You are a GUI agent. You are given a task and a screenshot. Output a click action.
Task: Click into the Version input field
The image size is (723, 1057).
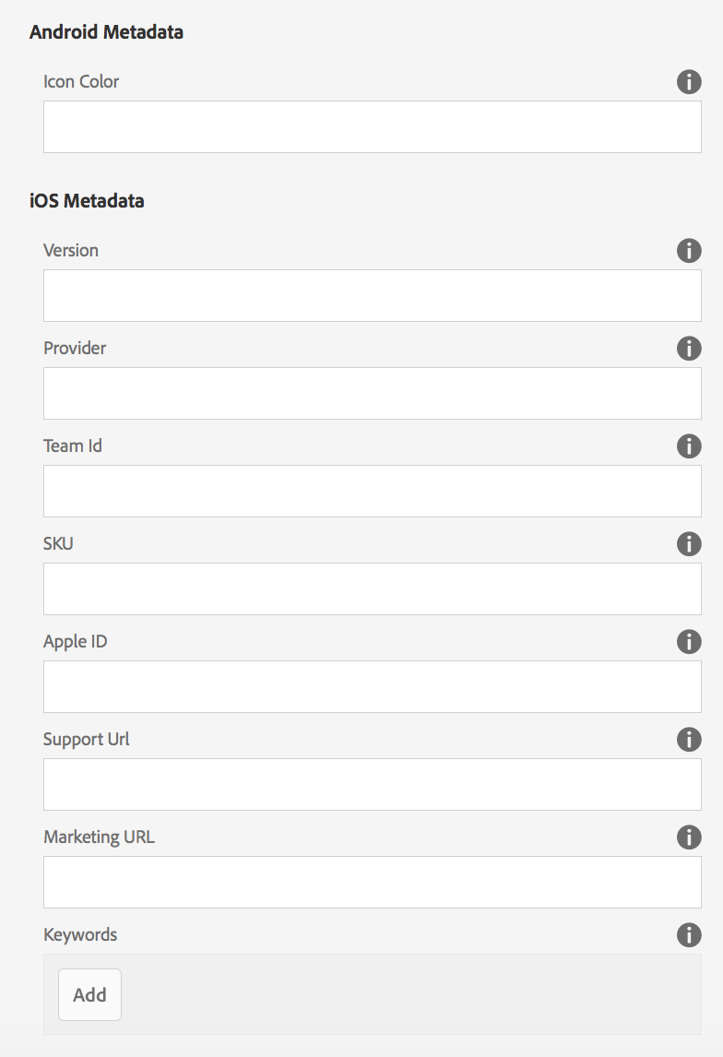coord(372,295)
